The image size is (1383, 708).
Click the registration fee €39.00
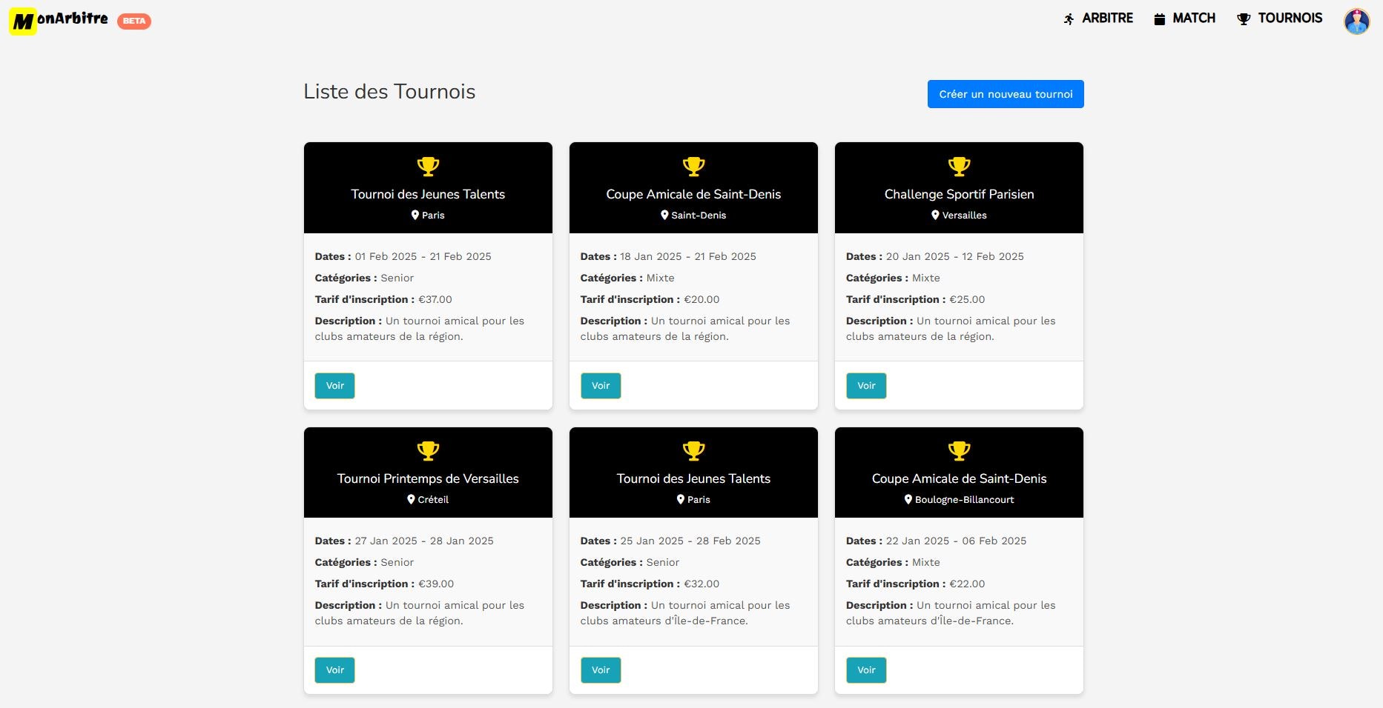pos(436,584)
